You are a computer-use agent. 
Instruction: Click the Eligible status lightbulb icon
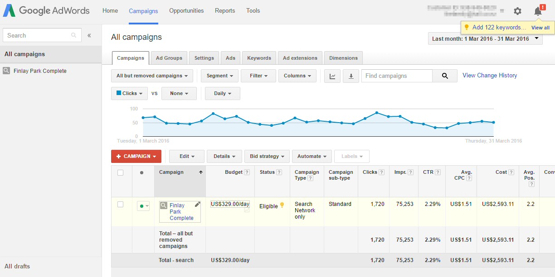tap(282, 205)
